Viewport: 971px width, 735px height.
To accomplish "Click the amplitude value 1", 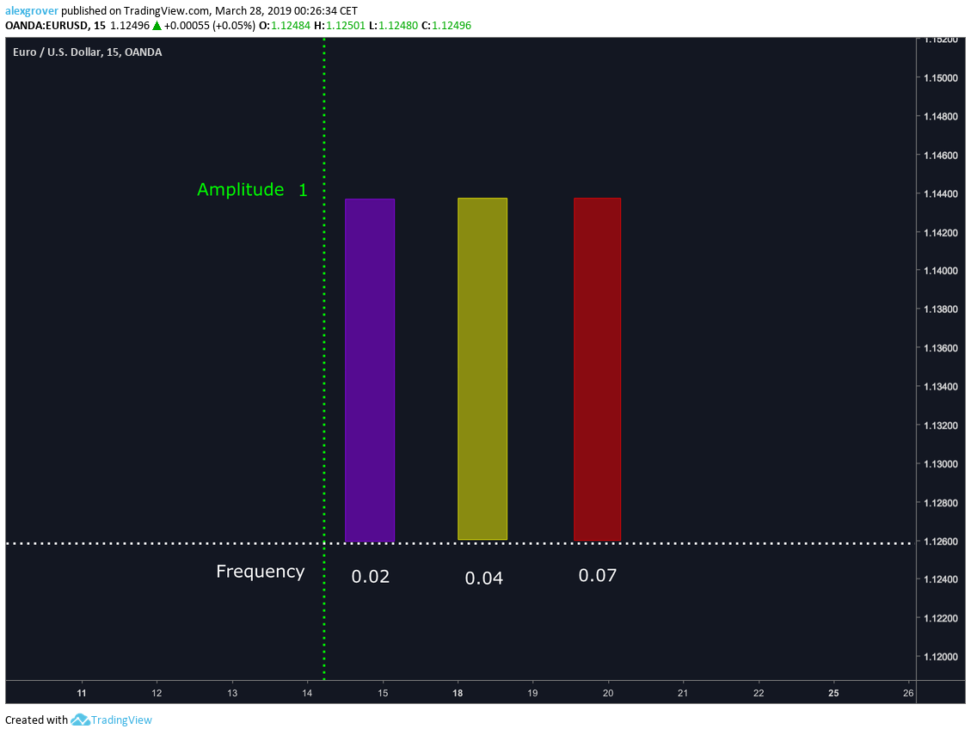I will coord(303,190).
